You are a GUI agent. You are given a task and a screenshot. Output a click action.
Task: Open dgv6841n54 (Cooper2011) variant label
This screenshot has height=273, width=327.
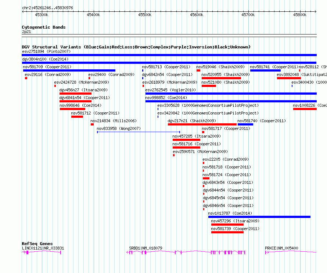85,98
